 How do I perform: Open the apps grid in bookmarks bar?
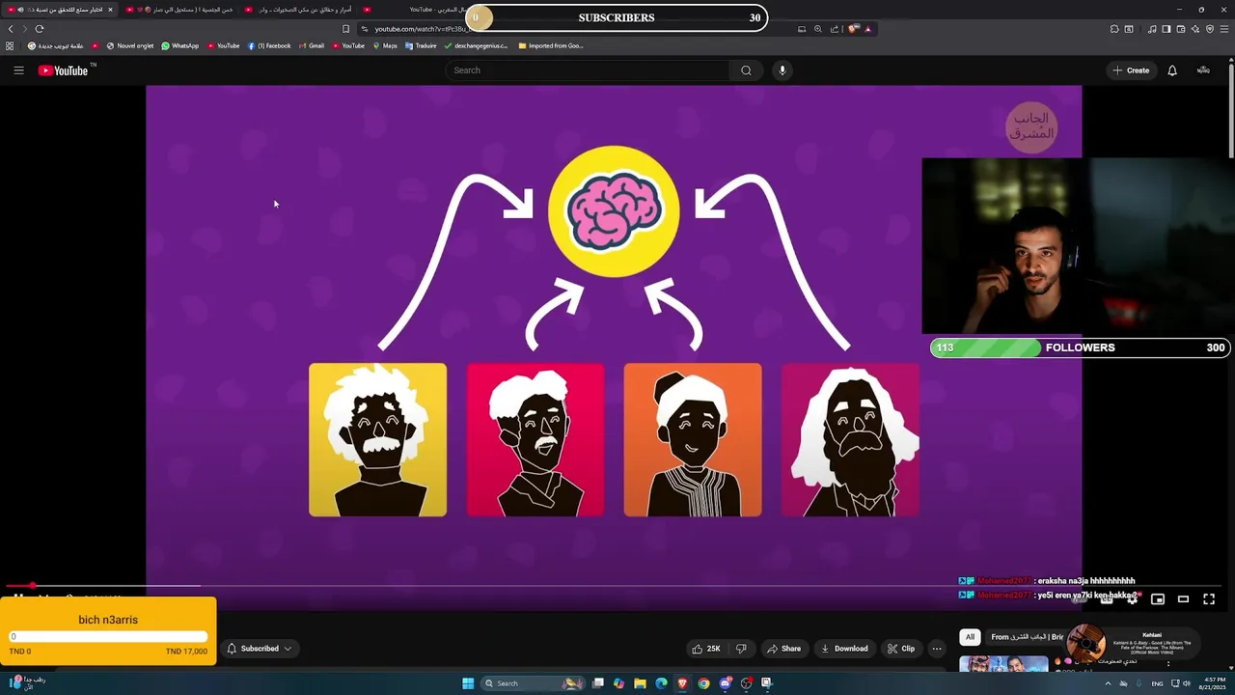click(10, 45)
